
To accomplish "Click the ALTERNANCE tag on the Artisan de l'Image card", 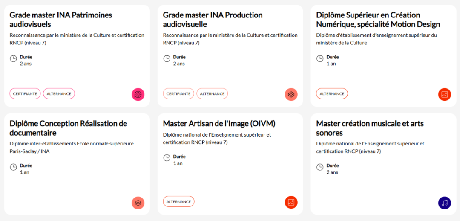I will 178,202.
